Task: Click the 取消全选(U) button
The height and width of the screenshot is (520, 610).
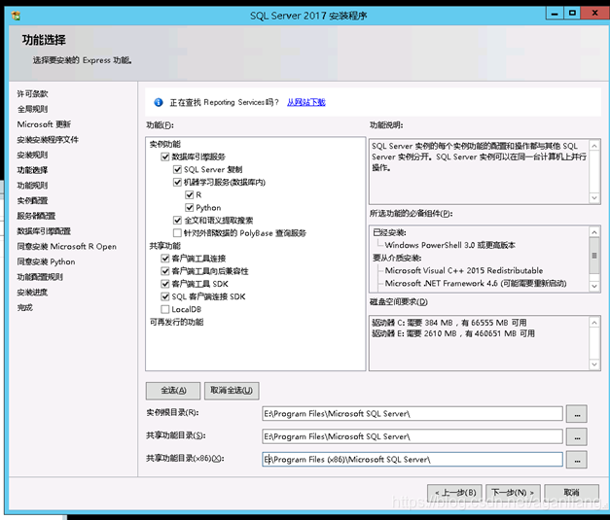Action: (x=232, y=391)
